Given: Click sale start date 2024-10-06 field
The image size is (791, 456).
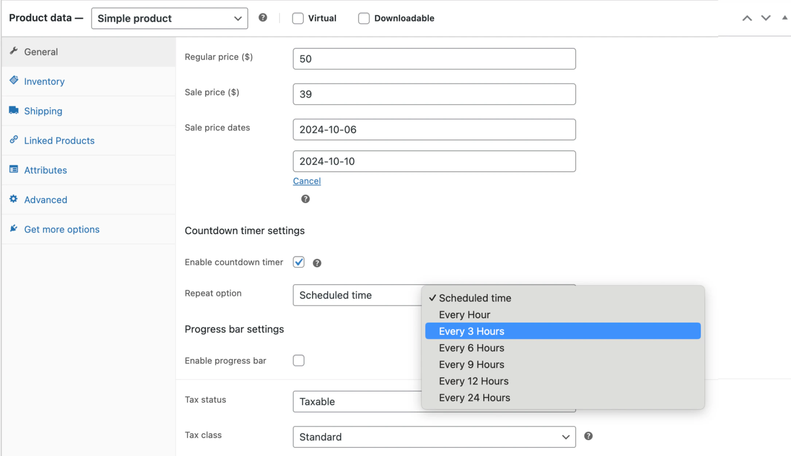Looking at the screenshot, I should click(434, 129).
